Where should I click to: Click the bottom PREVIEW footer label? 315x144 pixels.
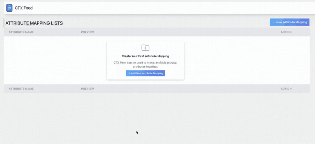pyautogui.click(x=87, y=89)
